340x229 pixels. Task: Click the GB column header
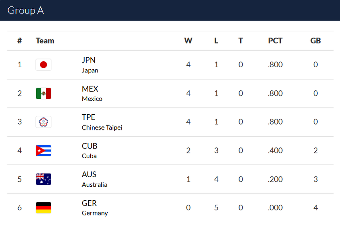coord(315,41)
